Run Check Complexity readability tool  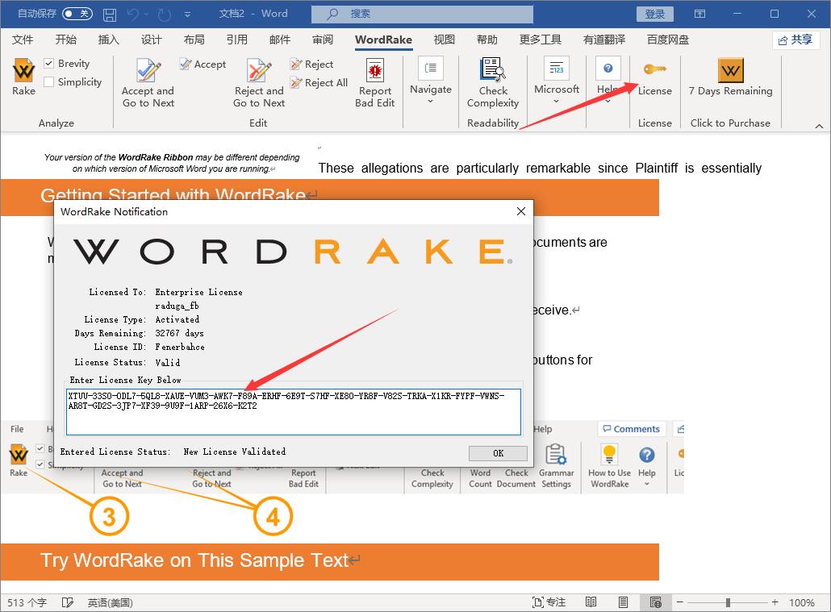pyautogui.click(x=493, y=83)
